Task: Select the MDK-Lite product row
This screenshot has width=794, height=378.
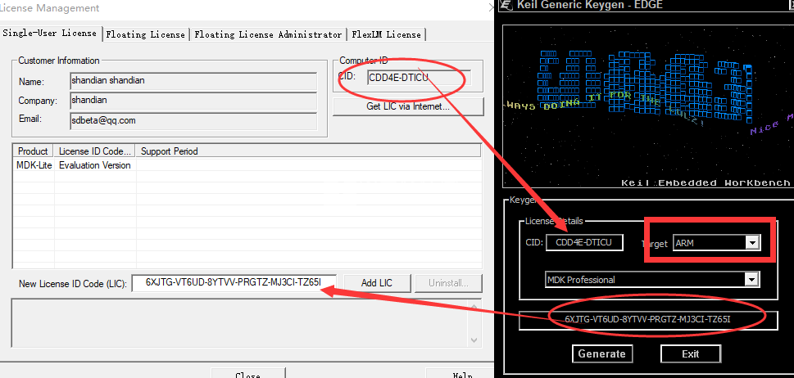Action: click(x=247, y=165)
